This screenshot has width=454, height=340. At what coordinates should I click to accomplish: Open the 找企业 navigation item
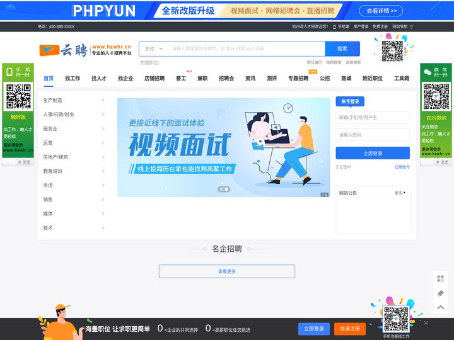coord(125,78)
